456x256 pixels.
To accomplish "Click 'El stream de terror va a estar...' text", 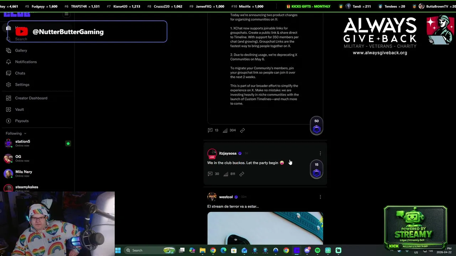I will click(x=233, y=206).
